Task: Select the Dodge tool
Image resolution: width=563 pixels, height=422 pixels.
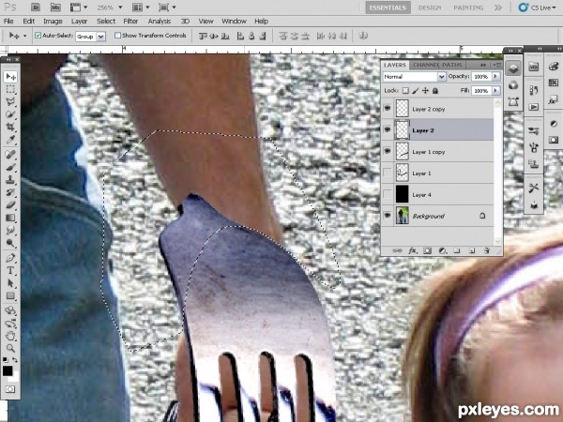Action: tap(10, 243)
